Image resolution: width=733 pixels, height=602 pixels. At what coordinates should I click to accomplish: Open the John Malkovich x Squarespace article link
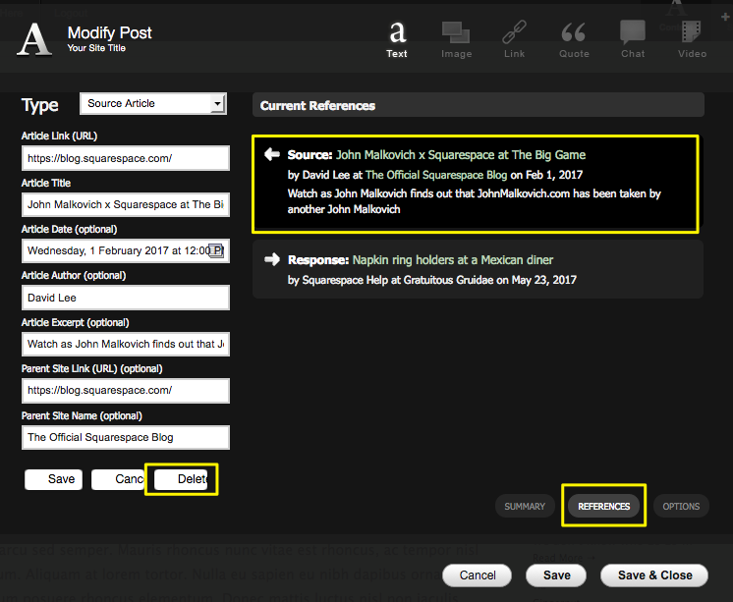[460, 155]
